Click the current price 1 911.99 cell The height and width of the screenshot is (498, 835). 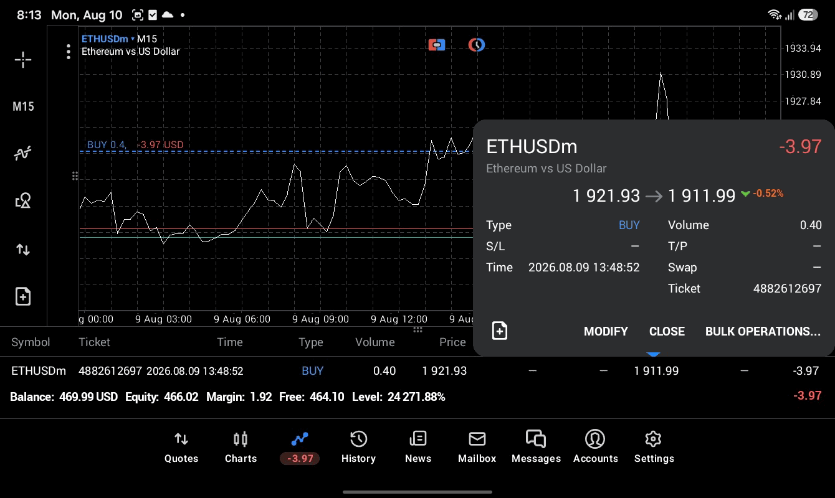656,370
